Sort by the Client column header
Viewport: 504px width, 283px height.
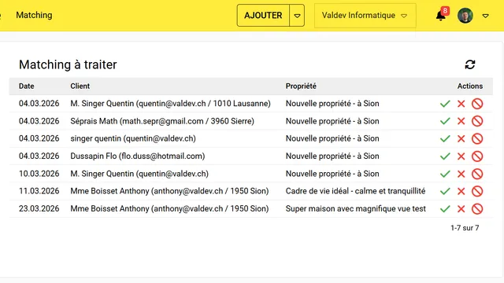click(80, 86)
